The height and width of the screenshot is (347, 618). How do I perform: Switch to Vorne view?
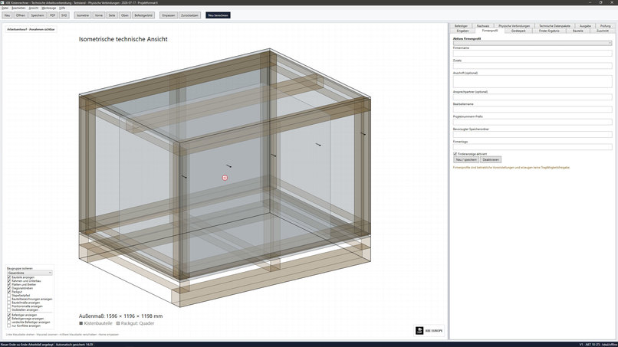[x=99, y=15]
